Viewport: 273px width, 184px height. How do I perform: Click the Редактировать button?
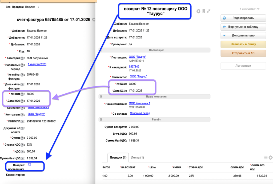pyautogui.click(x=243, y=18)
